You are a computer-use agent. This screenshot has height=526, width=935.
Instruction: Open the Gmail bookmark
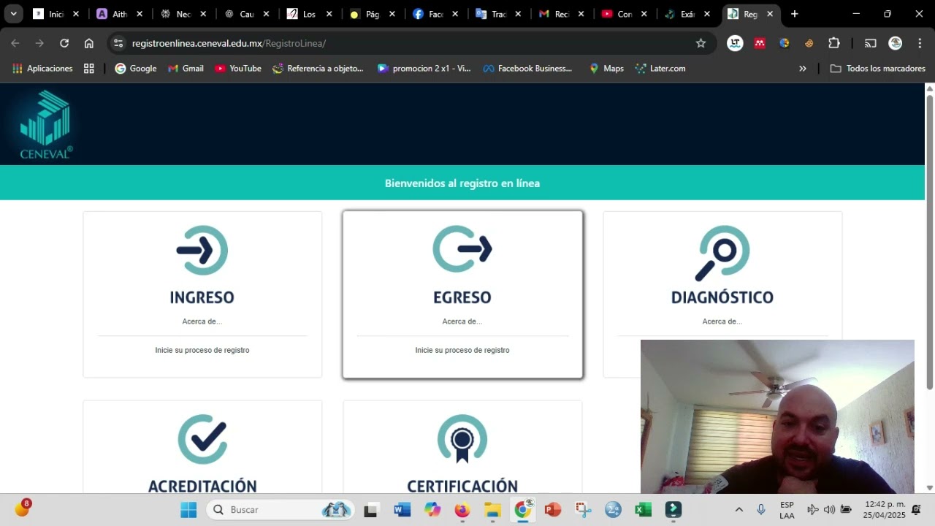point(186,69)
